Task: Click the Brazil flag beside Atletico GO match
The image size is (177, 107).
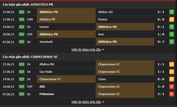Action: point(22,12)
